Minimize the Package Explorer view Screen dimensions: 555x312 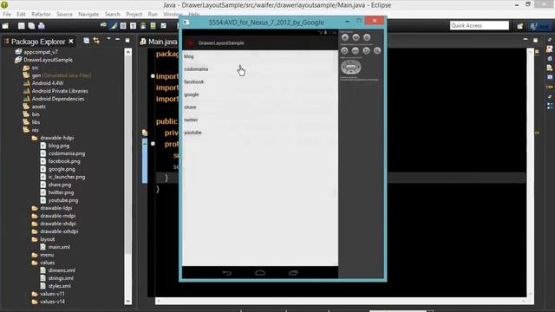[x=118, y=40]
